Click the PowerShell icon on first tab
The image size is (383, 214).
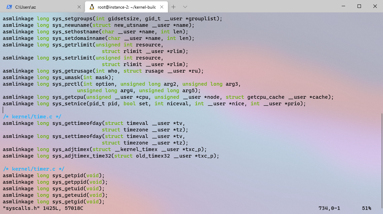tap(9, 7)
